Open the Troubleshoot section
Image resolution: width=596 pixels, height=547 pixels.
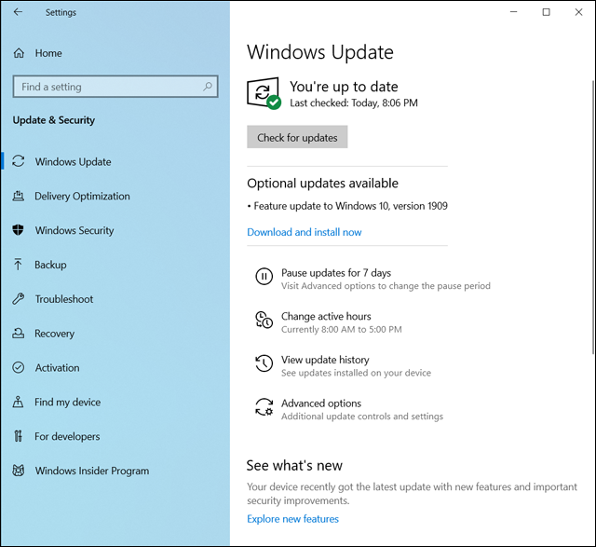64,299
